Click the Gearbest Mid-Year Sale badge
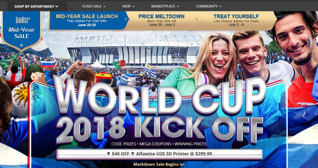The height and width of the screenshot is (168, 318). (21, 31)
